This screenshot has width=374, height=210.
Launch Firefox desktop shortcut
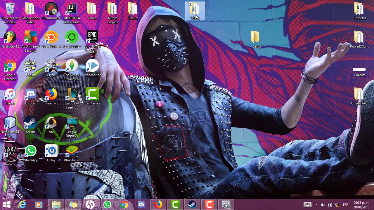point(51,97)
